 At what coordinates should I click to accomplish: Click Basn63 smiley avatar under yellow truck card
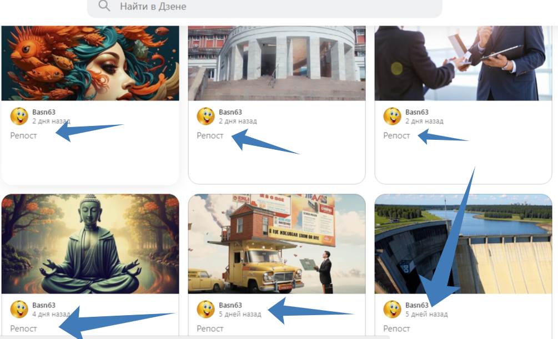[x=205, y=310]
